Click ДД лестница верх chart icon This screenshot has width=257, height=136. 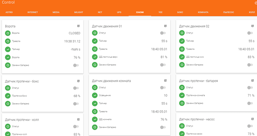95,57
